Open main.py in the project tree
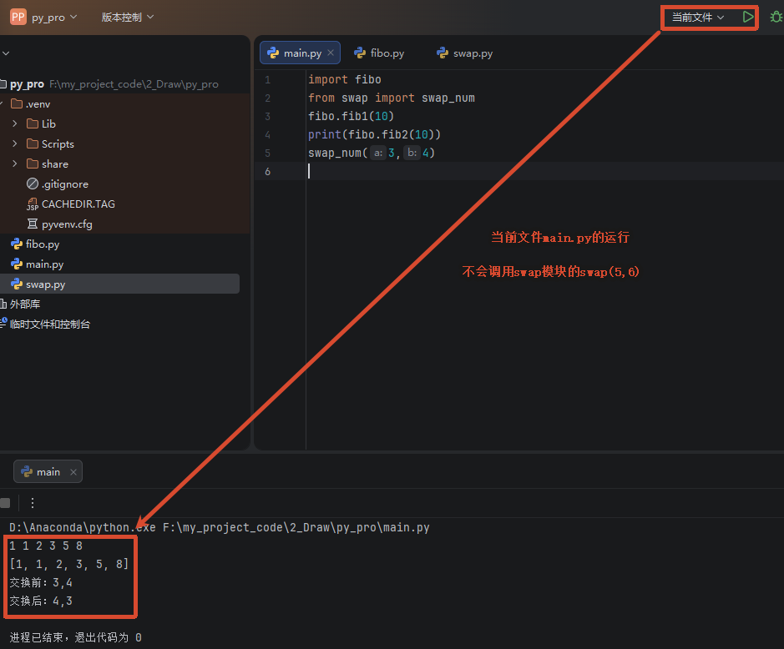The image size is (784, 649). (44, 264)
